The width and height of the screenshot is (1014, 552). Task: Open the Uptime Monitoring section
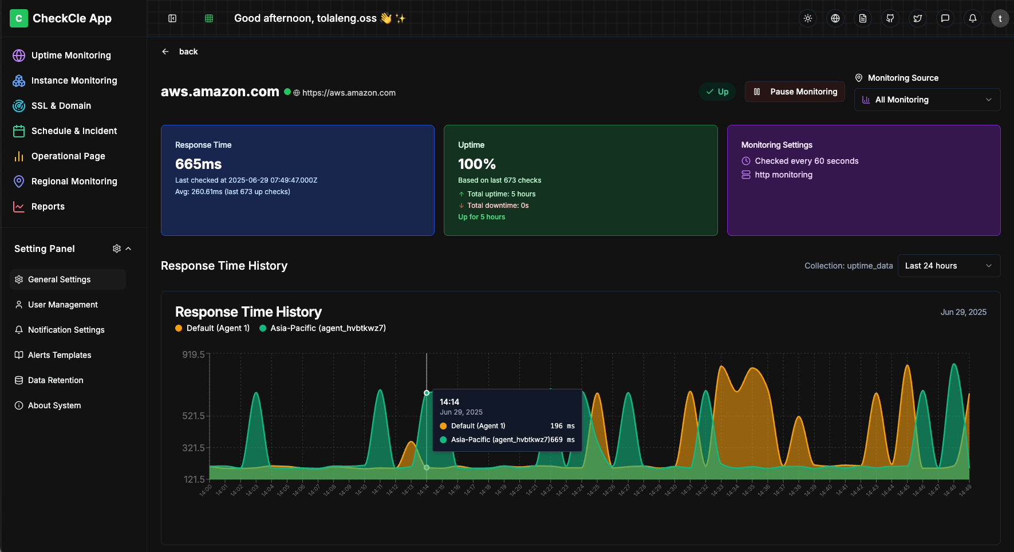click(x=71, y=55)
